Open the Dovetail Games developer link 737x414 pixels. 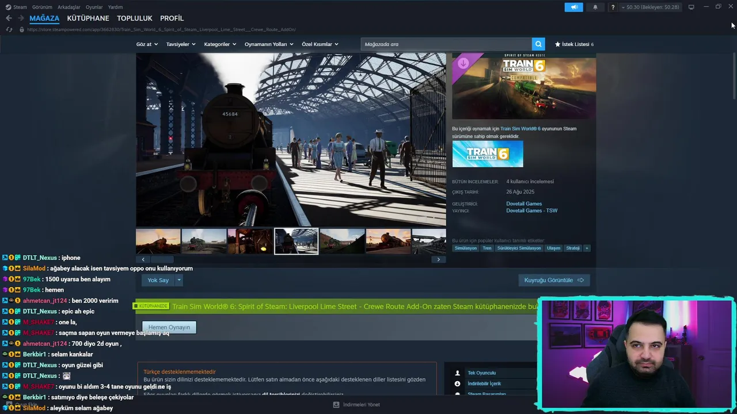click(x=524, y=204)
